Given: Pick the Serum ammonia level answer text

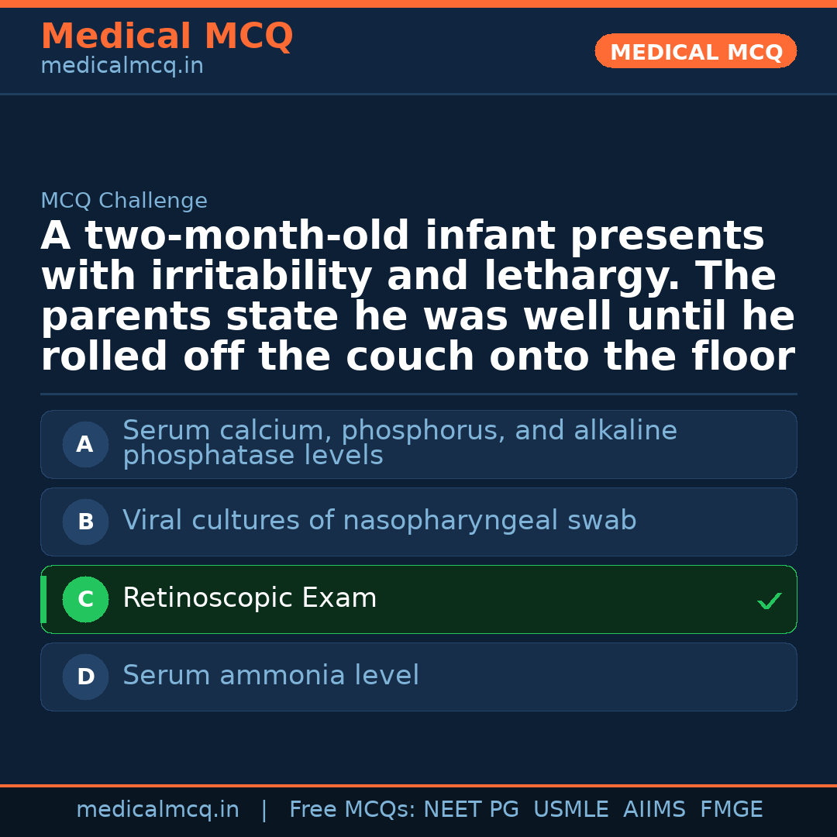Looking at the screenshot, I should [270, 676].
